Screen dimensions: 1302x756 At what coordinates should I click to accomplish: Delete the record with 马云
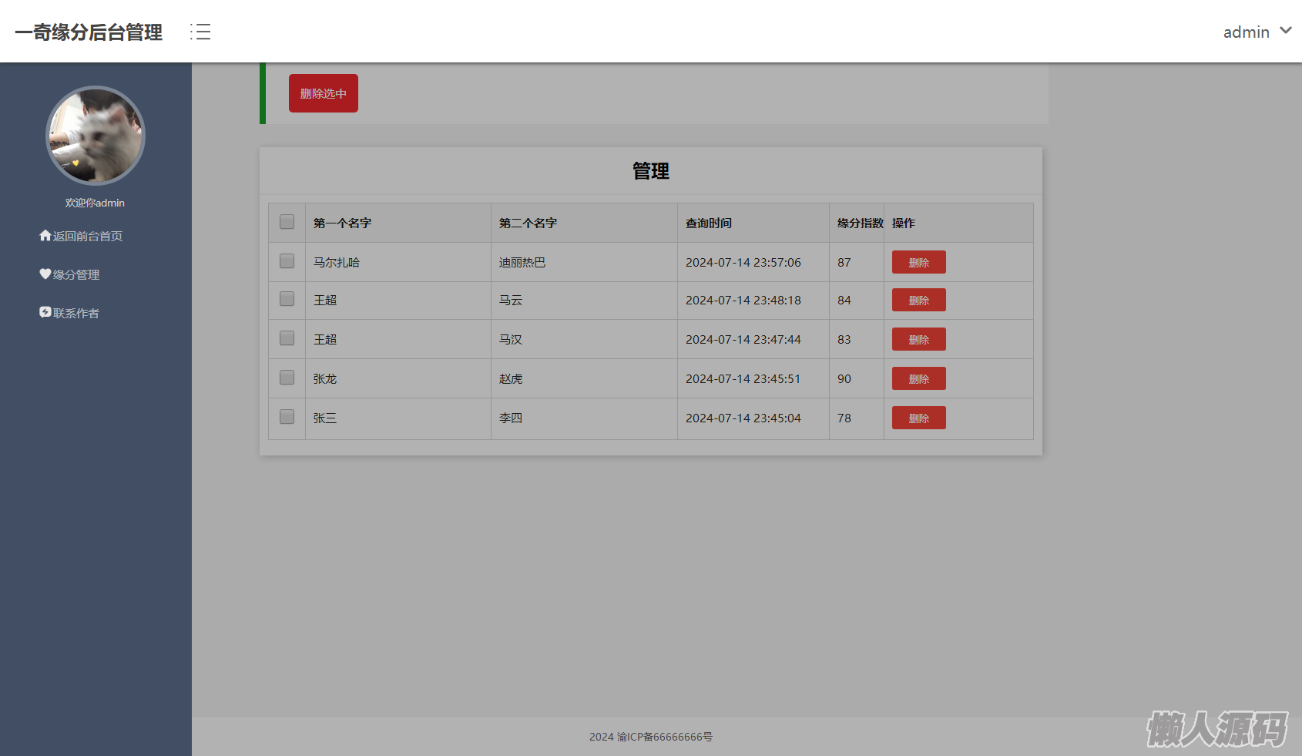(918, 300)
